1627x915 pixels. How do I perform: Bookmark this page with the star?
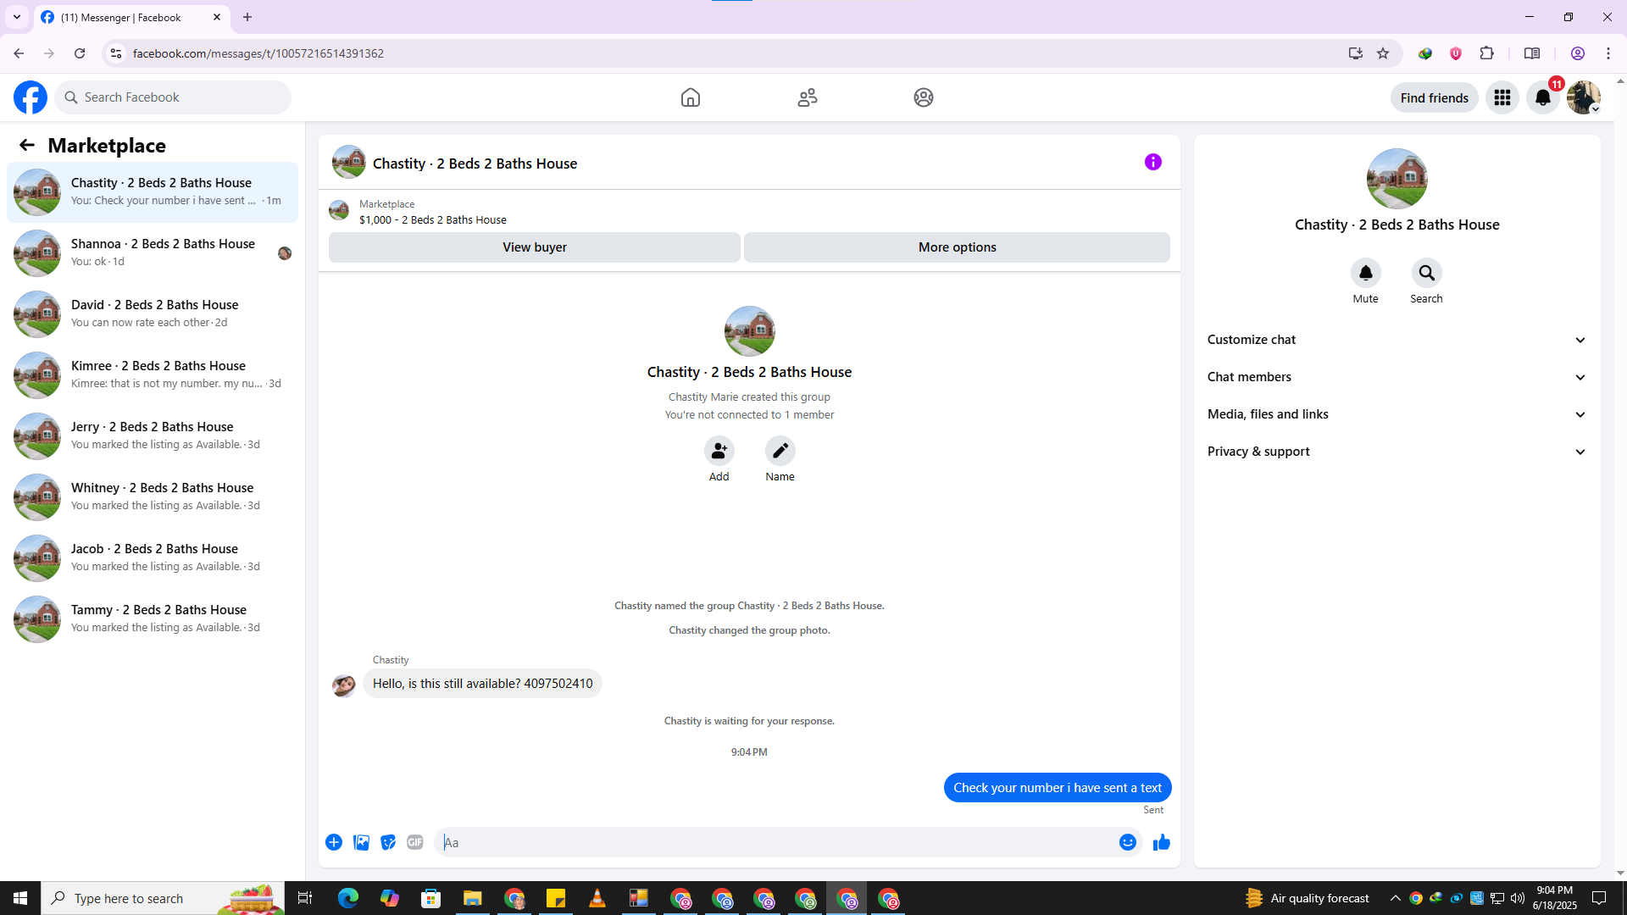pyautogui.click(x=1383, y=53)
